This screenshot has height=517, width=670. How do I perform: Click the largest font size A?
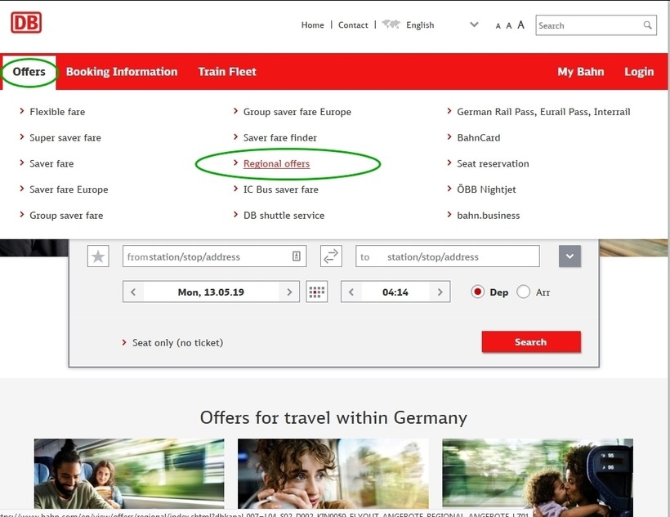520,25
